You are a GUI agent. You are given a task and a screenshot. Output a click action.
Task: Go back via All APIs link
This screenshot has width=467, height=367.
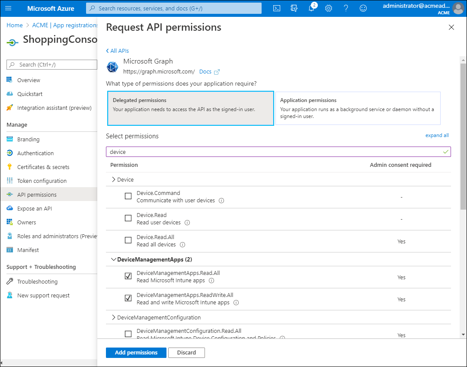click(118, 51)
